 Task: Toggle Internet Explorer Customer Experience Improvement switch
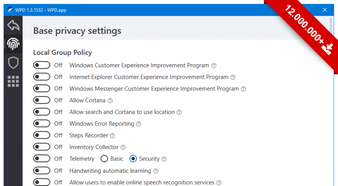point(42,77)
